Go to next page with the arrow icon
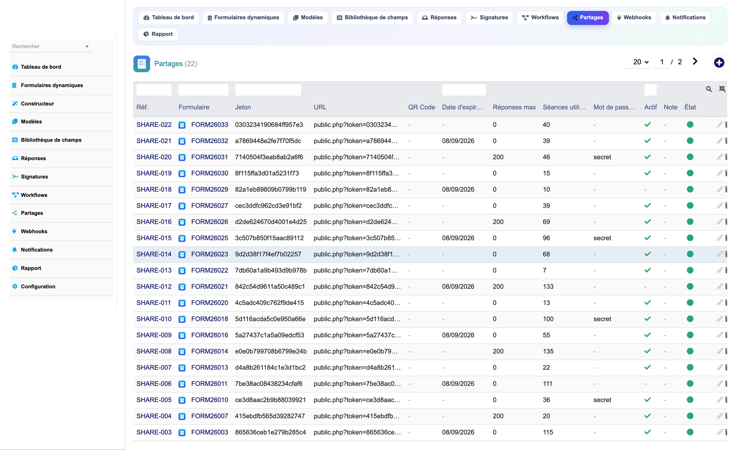 [x=695, y=62]
